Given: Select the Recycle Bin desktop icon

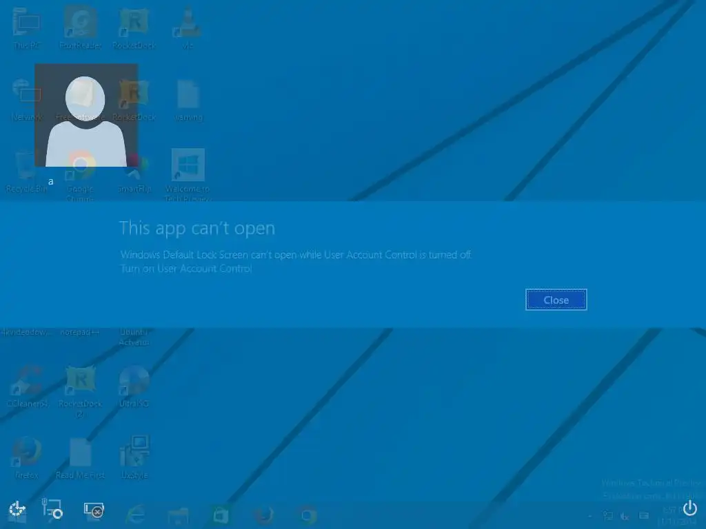Looking at the screenshot, I should tap(27, 172).
